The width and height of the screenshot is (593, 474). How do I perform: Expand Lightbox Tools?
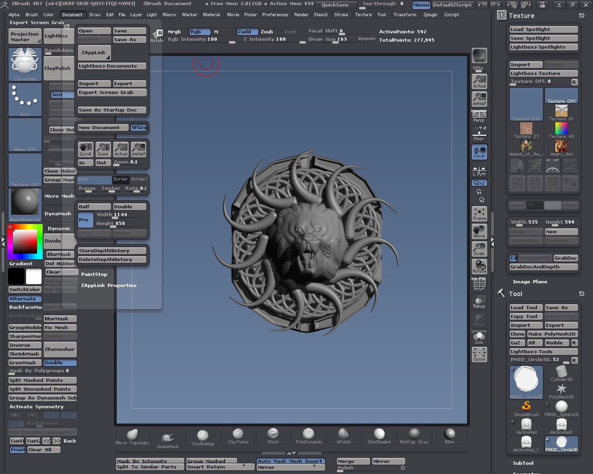point(544,352)
